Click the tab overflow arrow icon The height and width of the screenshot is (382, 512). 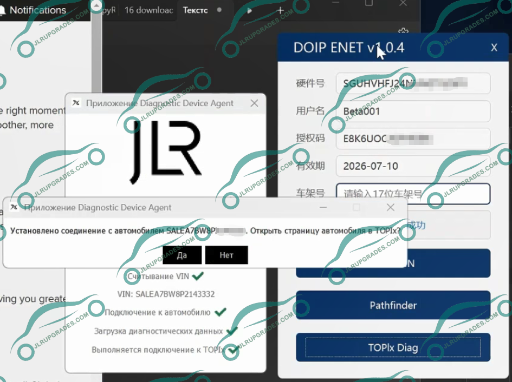(249, 10)
